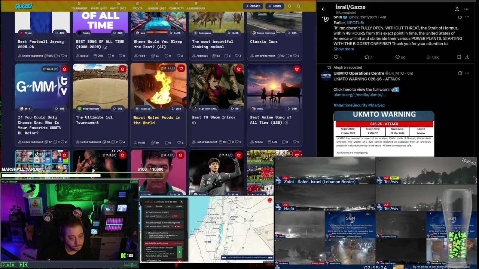
Task: Click the @POTUS mention in tweet
Action: pyautogui.click(x=355, y=23)
